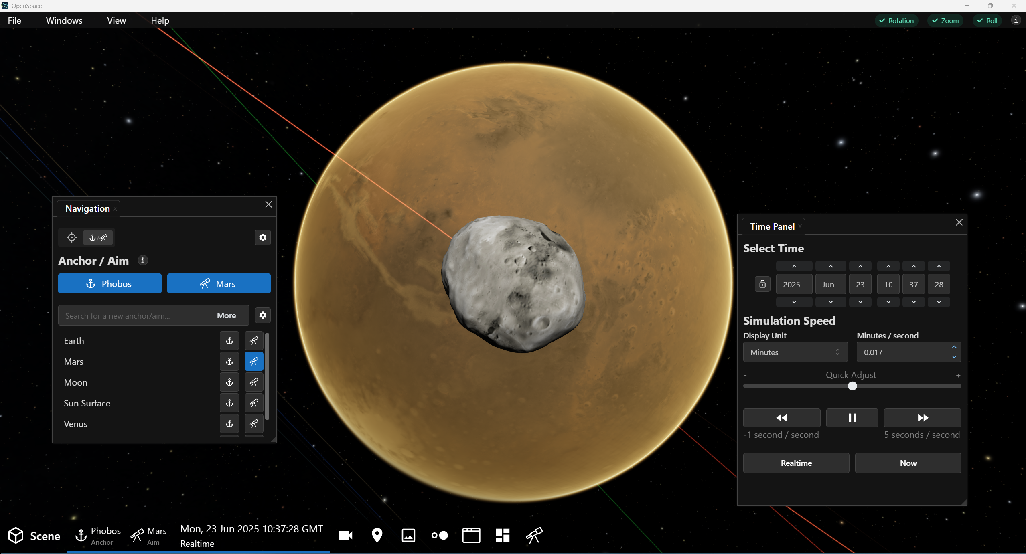Image resolution: width=1026 pixels, height=554 pixels.
Task: Anchor to Venus using its anchor icon
Action: pyautogui.click(x=229, y=424)
